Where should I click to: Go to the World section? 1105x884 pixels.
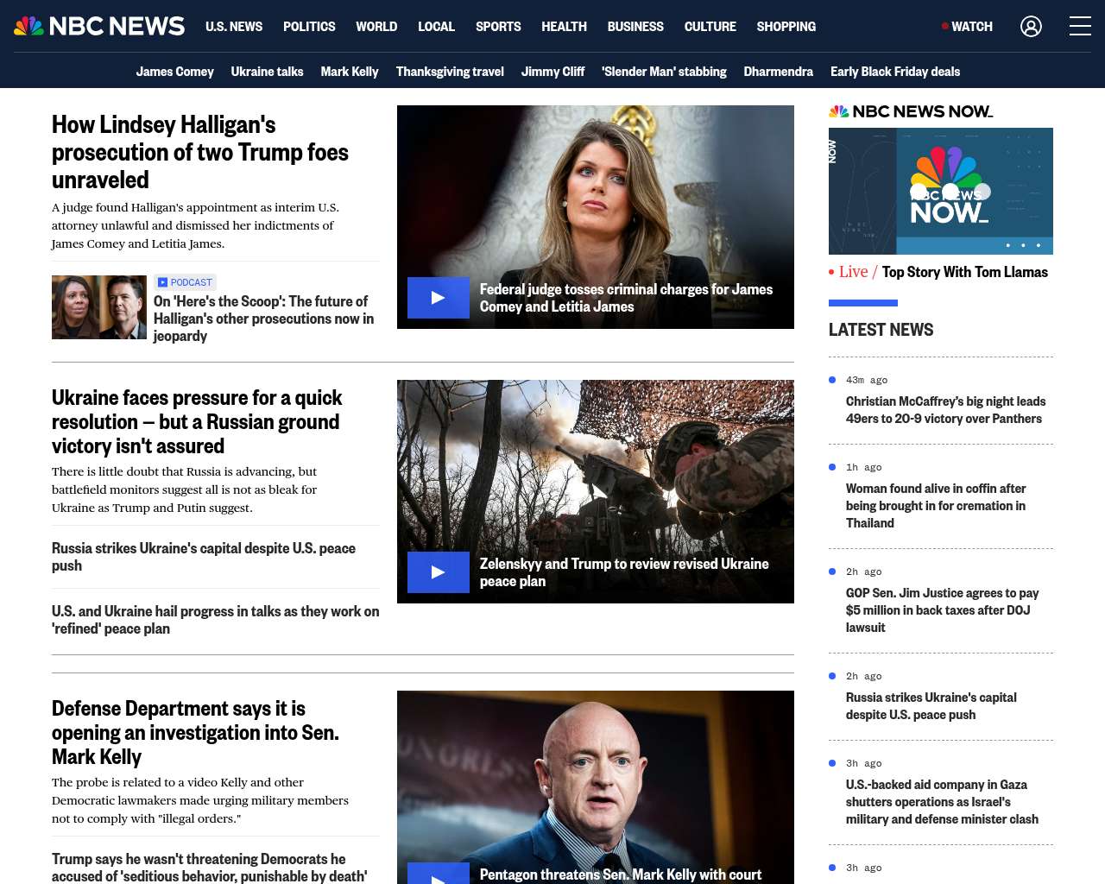(x=376, y=27)
